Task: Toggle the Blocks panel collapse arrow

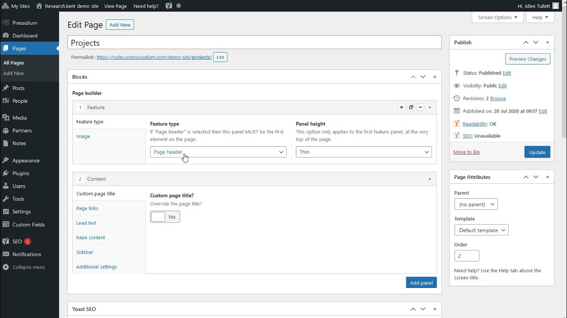Action: (x=435, y=77)
